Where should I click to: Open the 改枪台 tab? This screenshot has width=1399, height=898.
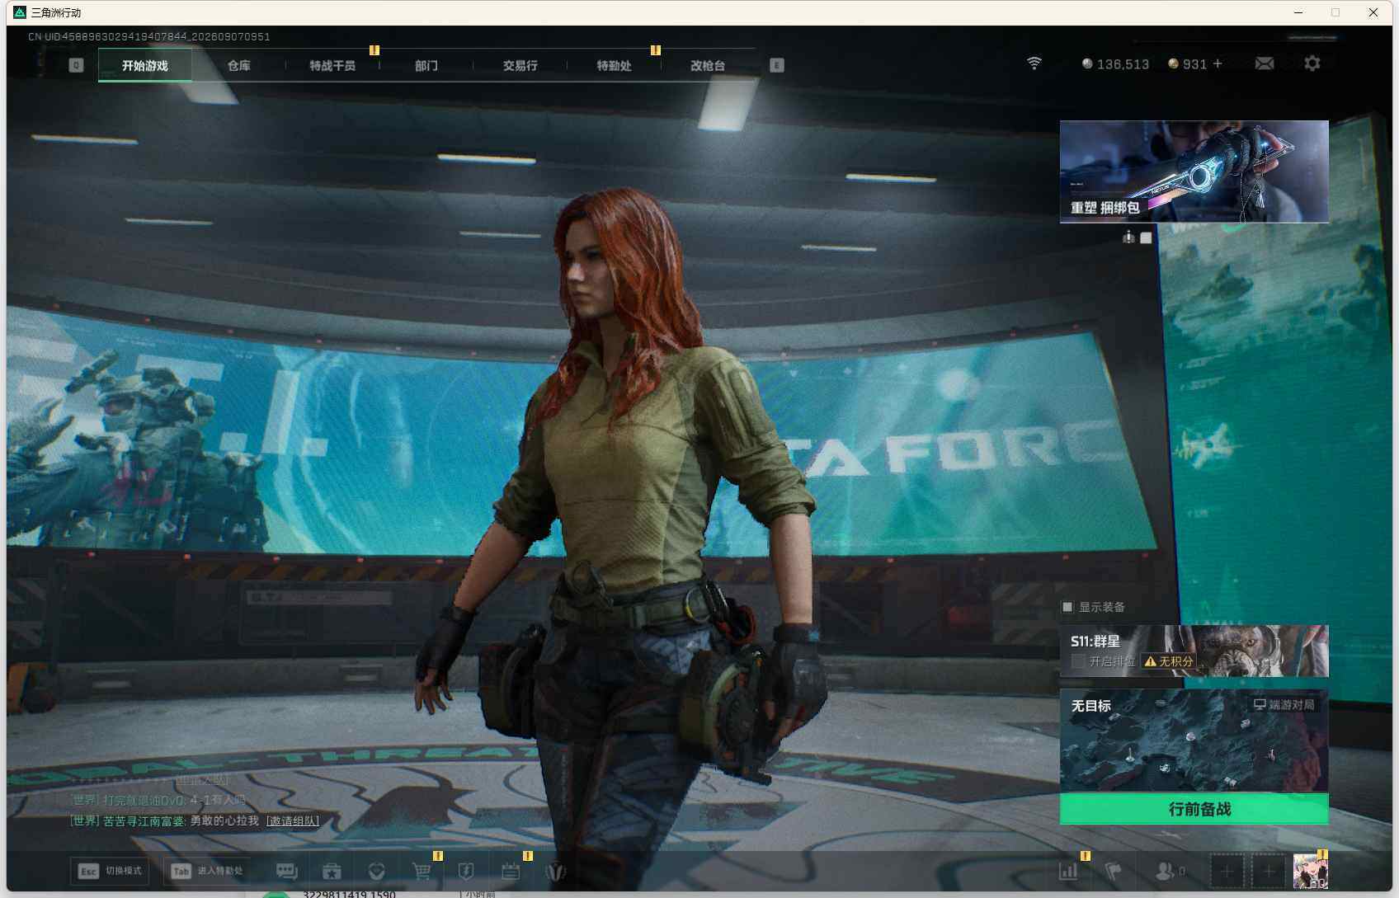[x=708, y=65]
